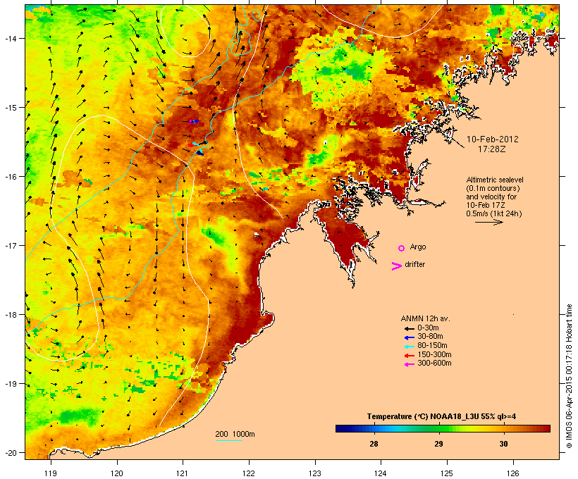Screen dimensions: 578x479
Task: Click the '30-80m' depth label
Action: (430, 337)
